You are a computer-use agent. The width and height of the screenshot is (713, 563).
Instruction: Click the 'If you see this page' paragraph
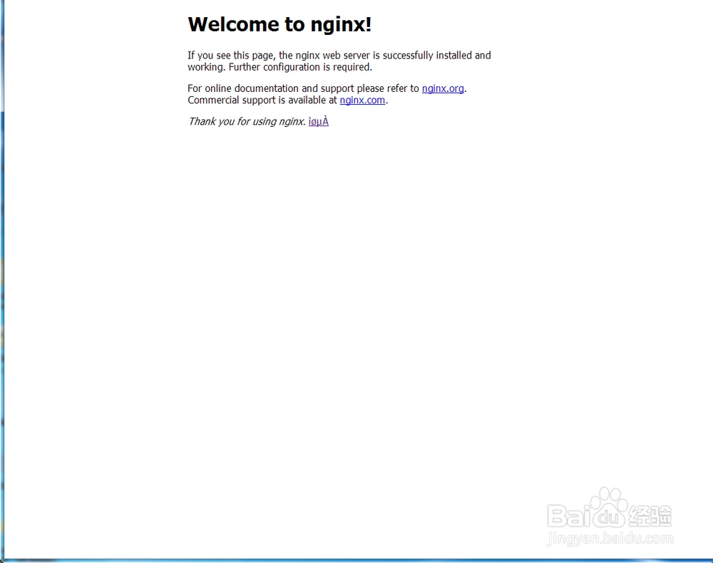[339, 61]
